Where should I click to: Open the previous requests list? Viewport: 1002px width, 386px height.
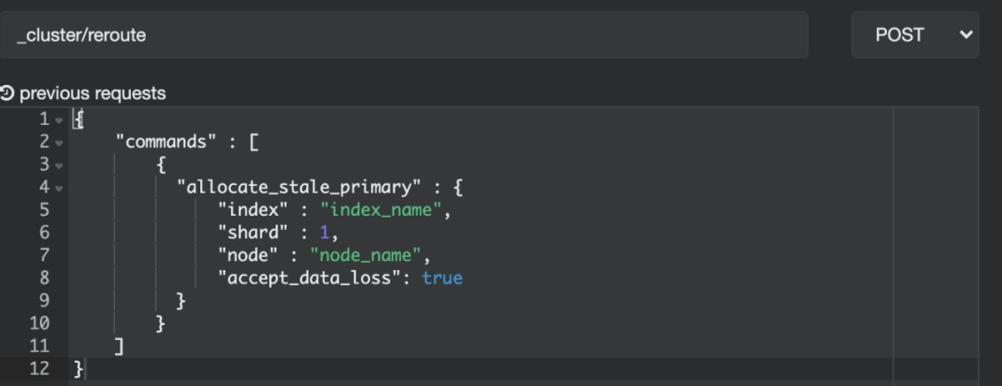92,93
